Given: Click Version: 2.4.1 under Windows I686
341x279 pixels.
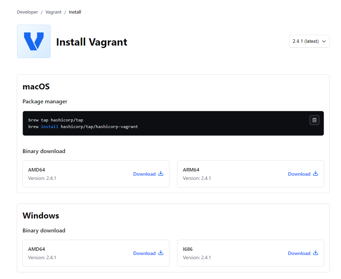Looking at the screenshot, I should (x=197, y=258).
